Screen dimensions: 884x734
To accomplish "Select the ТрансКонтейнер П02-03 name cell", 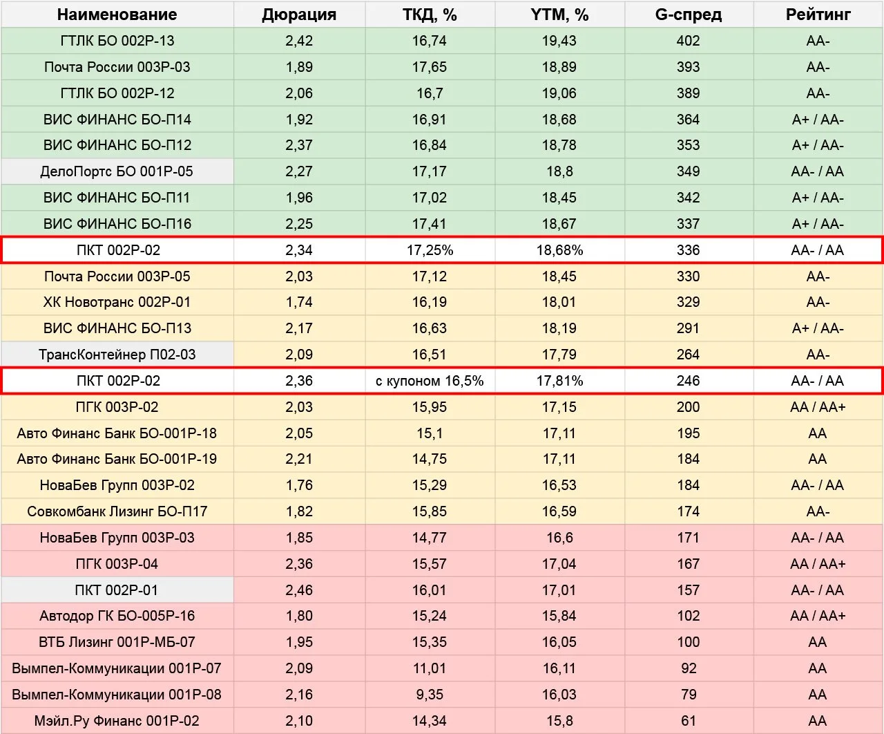I will (x=117, y=355).
